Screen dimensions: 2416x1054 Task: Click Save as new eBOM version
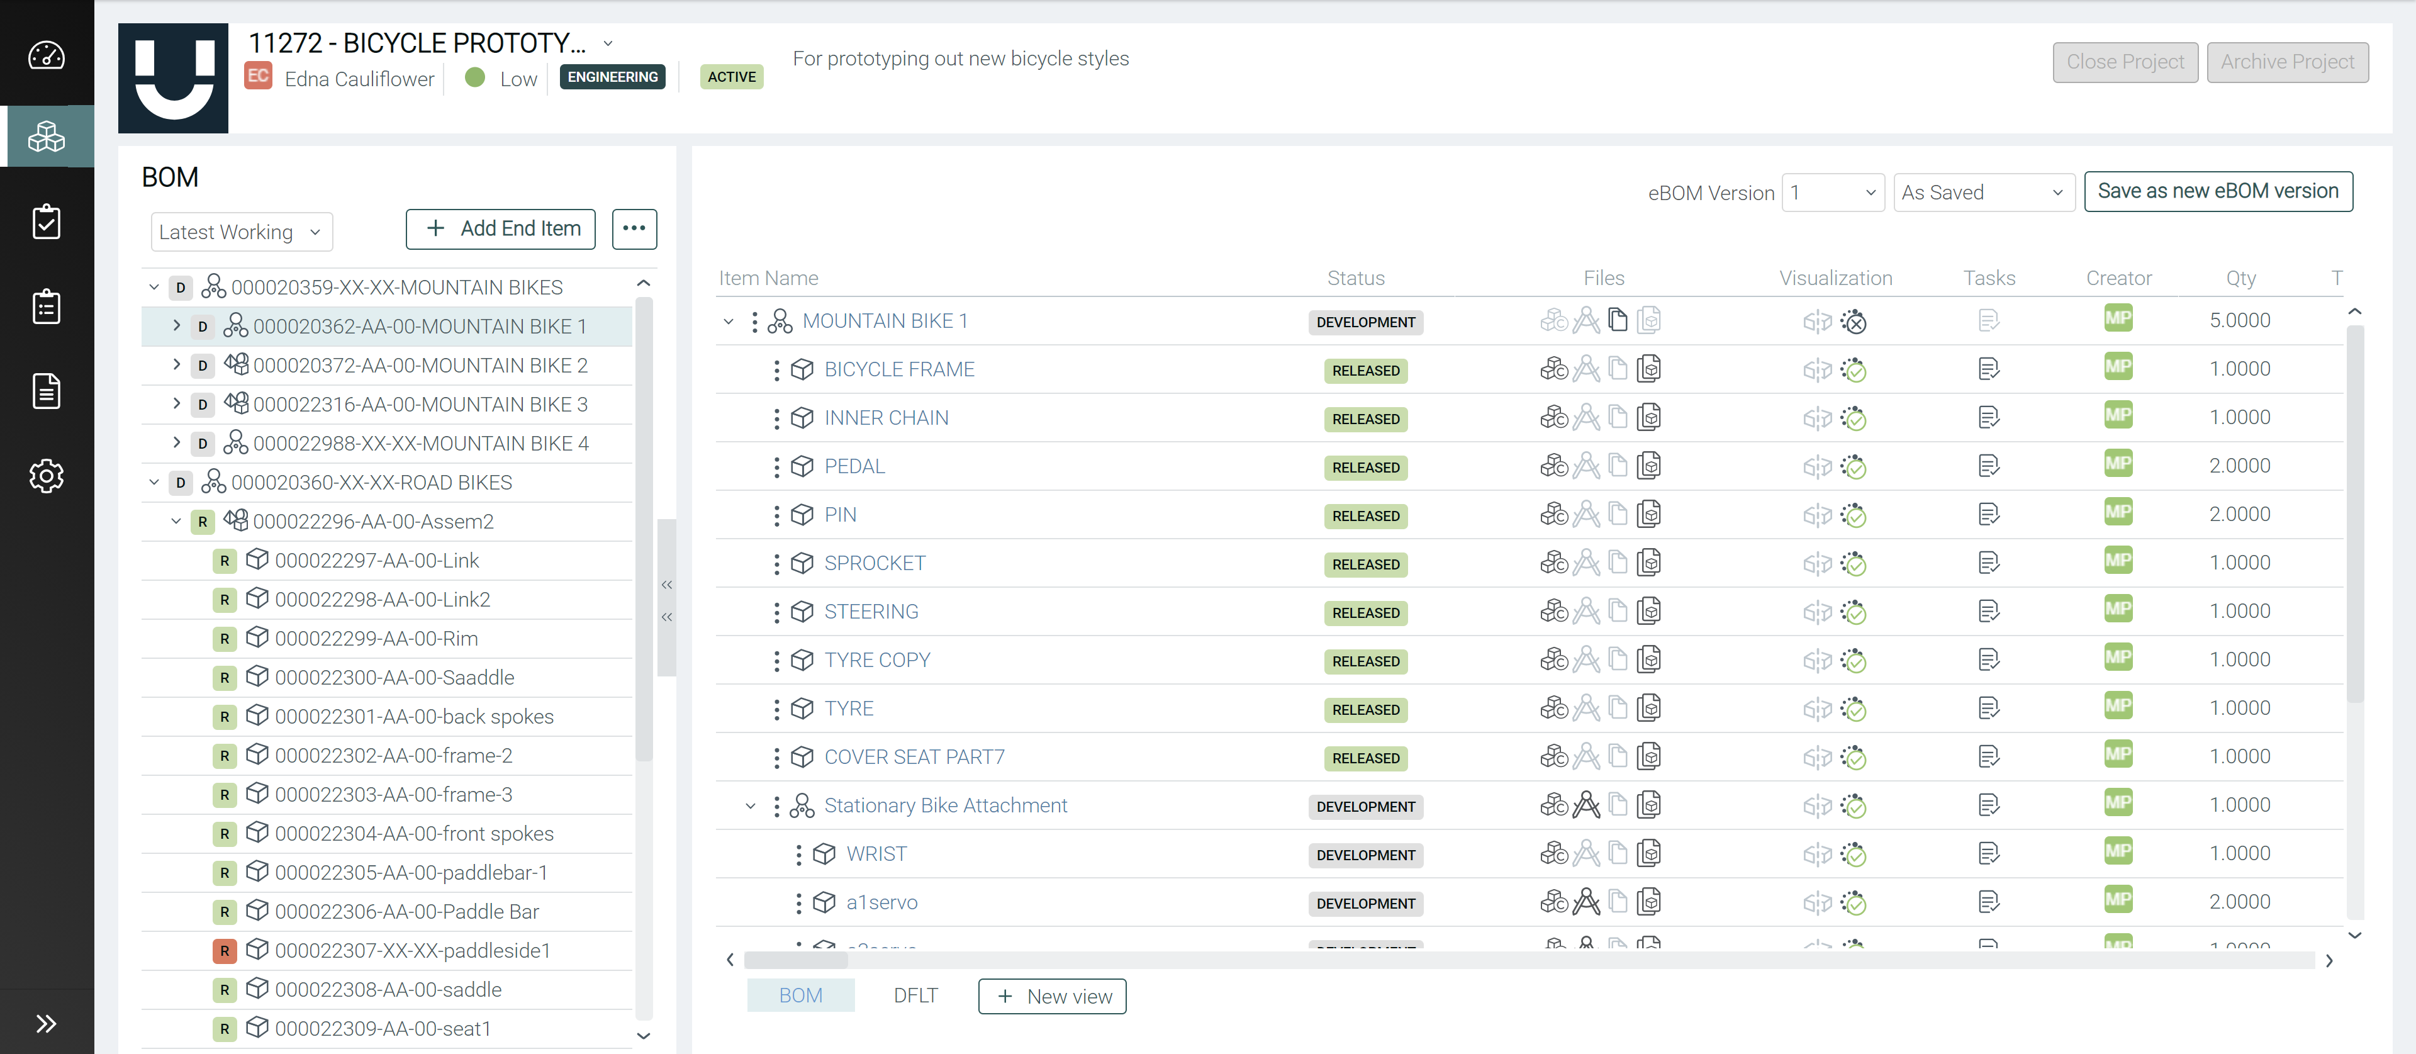2217,191
